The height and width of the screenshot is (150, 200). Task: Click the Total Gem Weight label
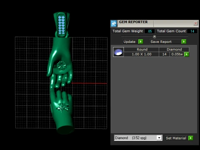point(127,31)
